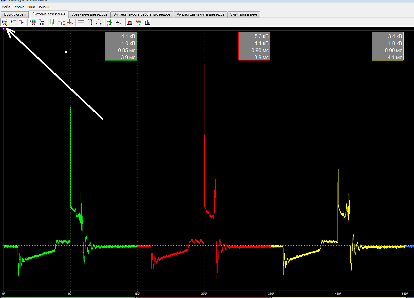
Task: Switch to the Сравнение цилиндров tab
Action: click(89, 14)
